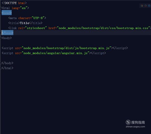This screenshot has height=134, width=151.
Task: Click the middle browser preview icon
Action: click(146, 6)
